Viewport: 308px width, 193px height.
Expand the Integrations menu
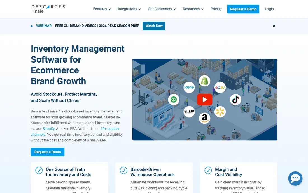(x=129, y=9)
